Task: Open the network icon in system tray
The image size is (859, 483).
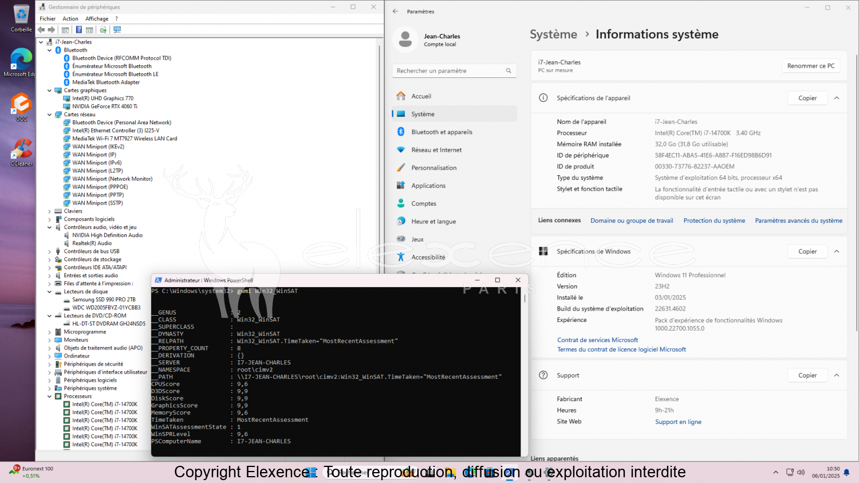Action: [x=790, y=472]
